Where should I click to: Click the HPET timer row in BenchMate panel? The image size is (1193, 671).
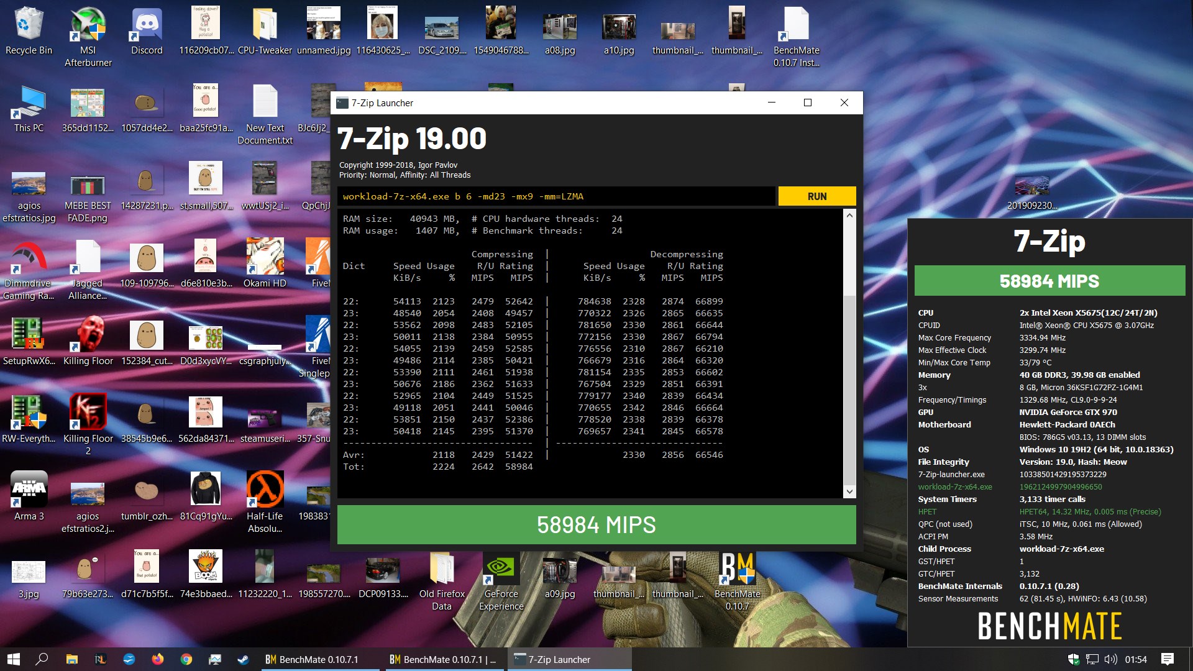[x=1040, y=511]
